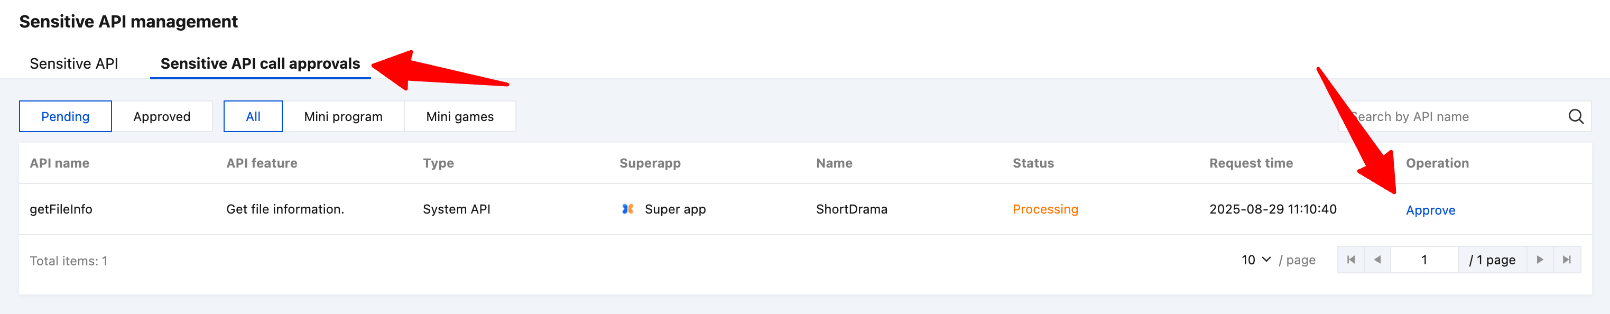Select the Pending status filter
Viewport: 1610px width, 314px height.
point(65,116)
